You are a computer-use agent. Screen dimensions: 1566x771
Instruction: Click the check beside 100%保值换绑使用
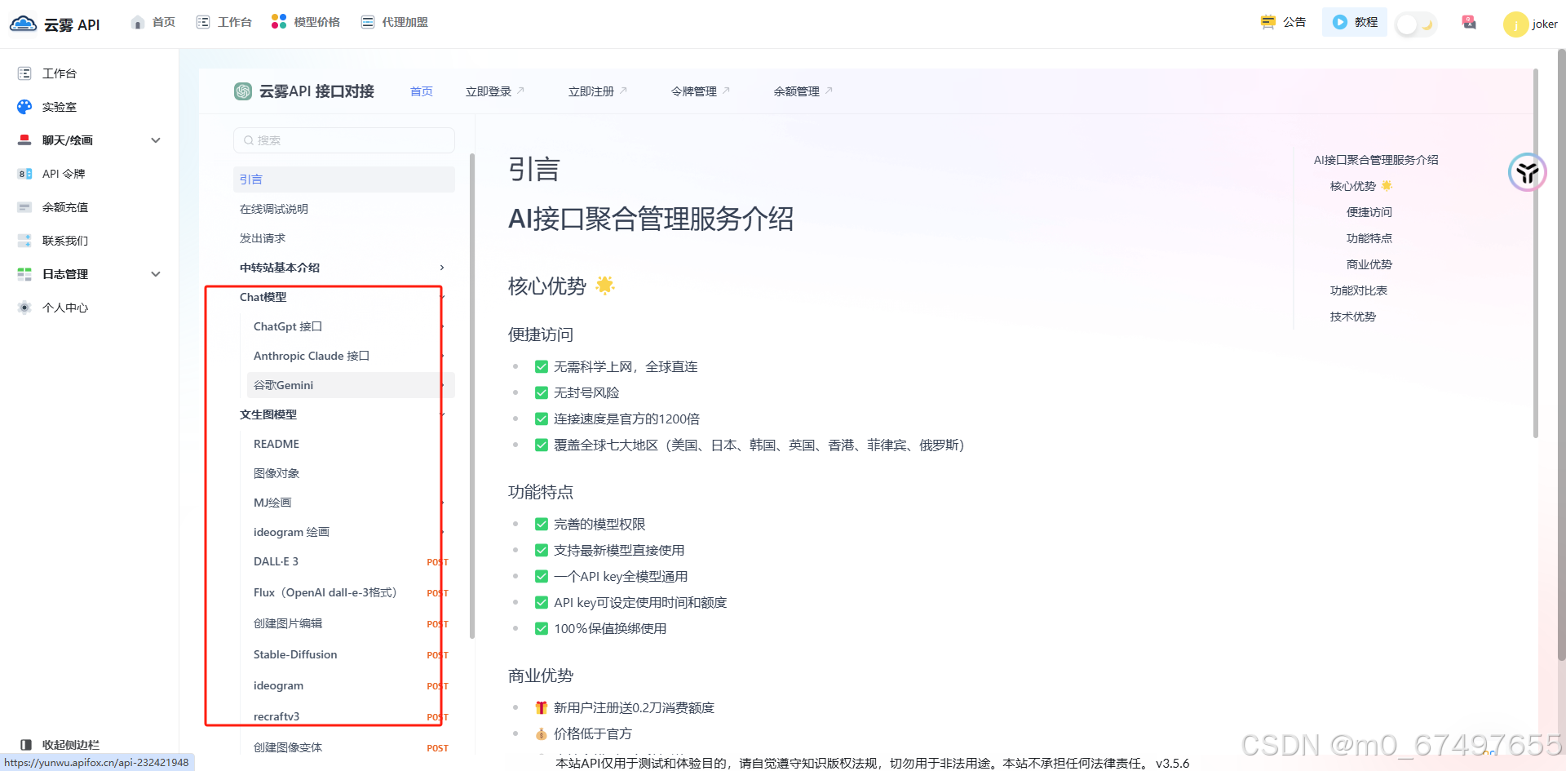pyautogui.click(x=541, y=629)
